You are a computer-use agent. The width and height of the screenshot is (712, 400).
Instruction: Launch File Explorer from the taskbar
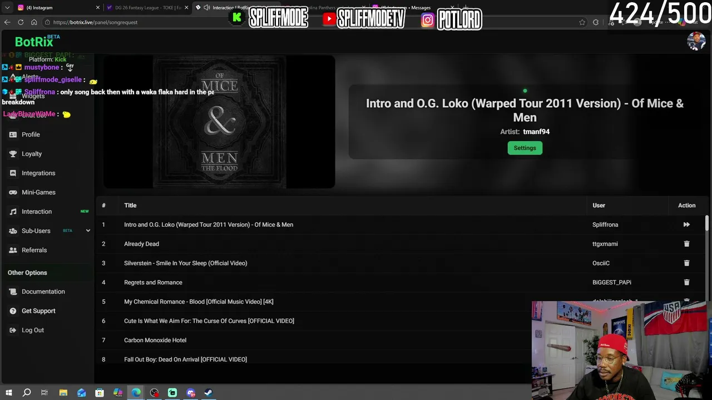point(63,393)
